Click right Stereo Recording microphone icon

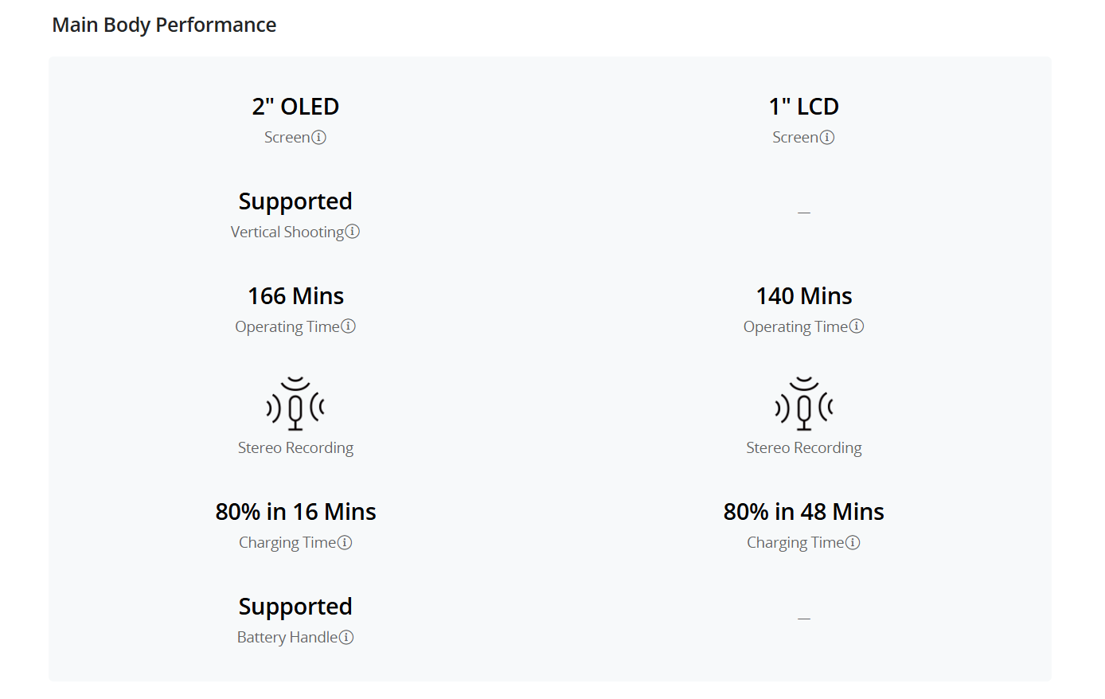(804, 404)
